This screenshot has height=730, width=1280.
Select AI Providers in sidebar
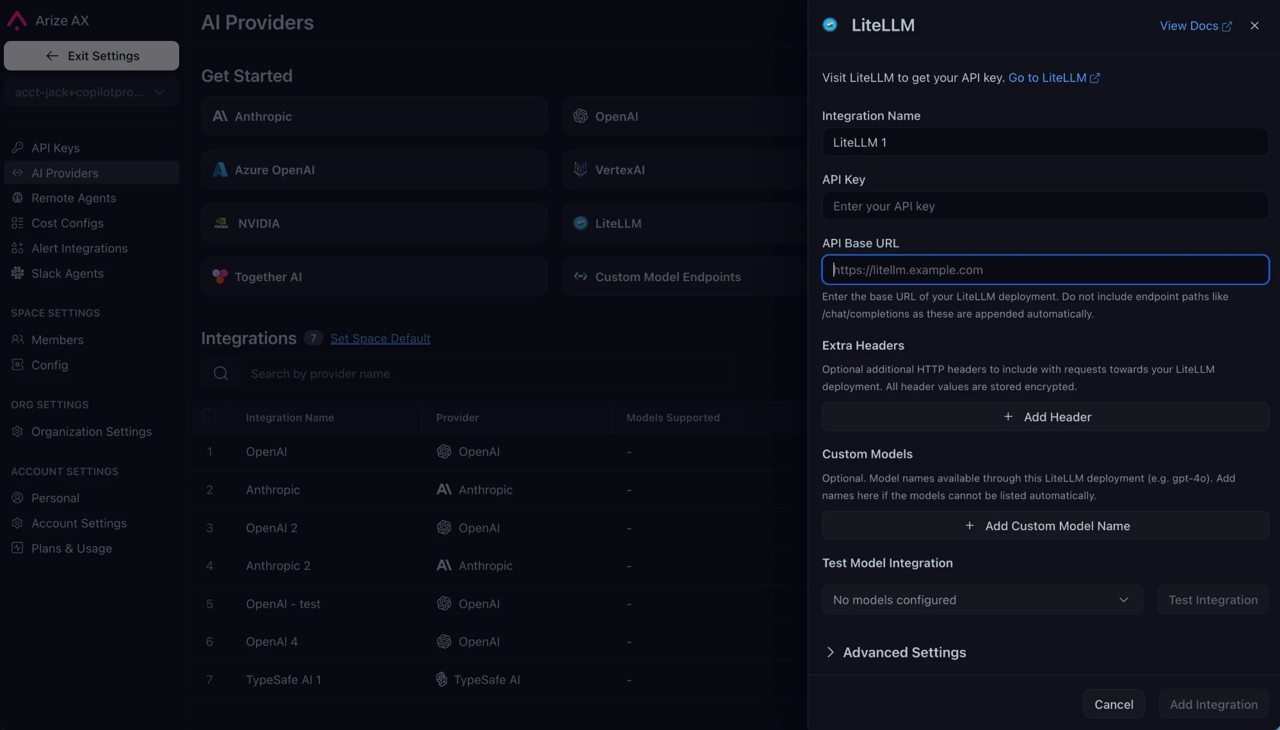tap(92, 173)
